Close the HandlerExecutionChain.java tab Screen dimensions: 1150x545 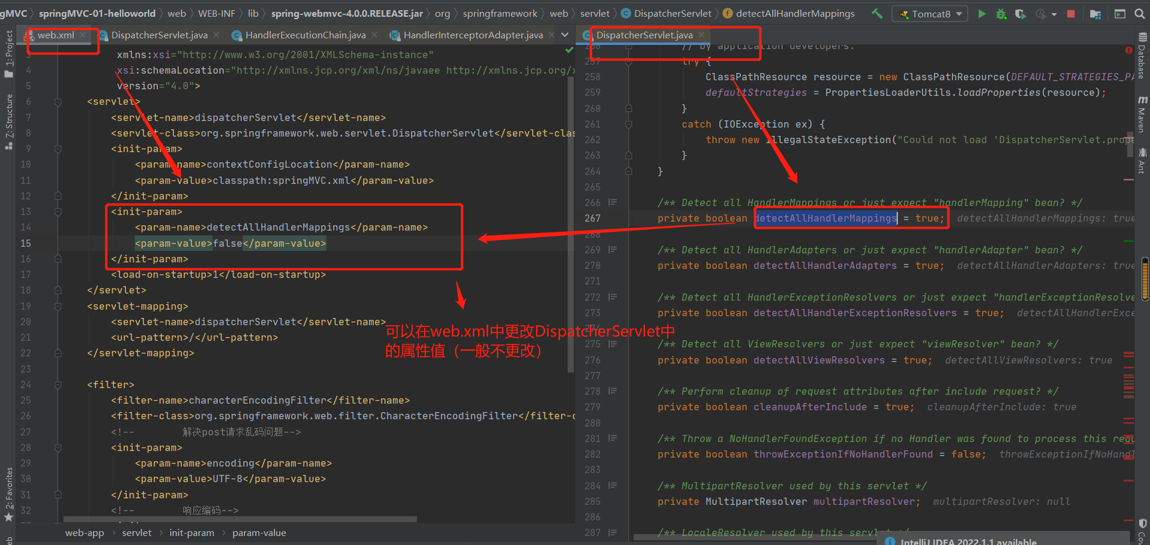pyautogui.click(x=374, y=35)
